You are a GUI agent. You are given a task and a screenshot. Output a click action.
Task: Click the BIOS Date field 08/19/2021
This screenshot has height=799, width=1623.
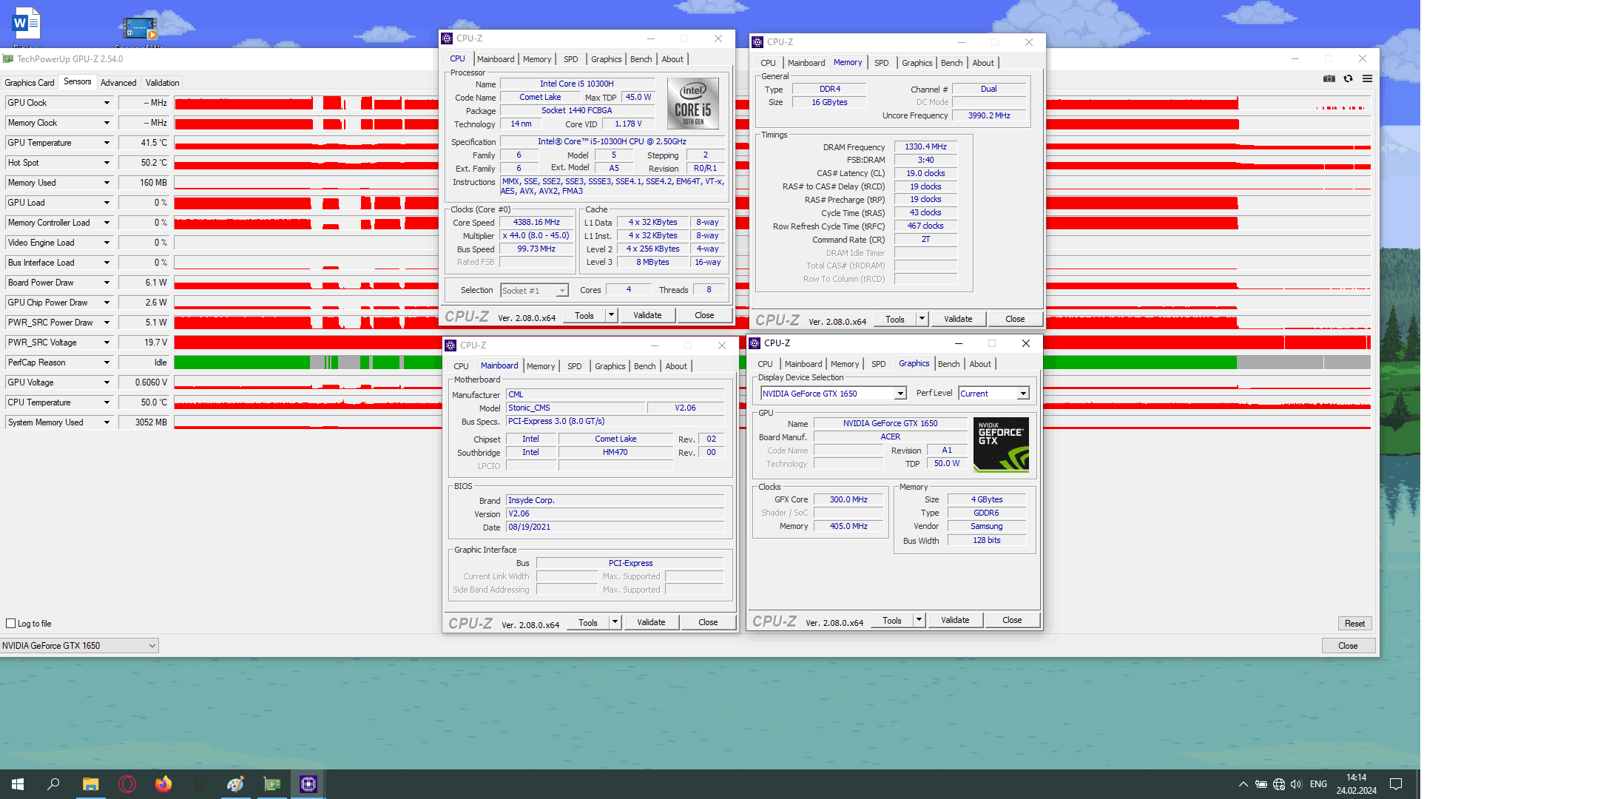pos(615,527)
